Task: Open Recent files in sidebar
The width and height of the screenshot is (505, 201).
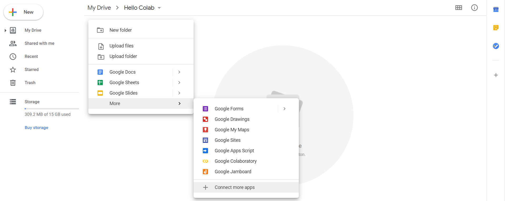Action: pyautogui.click(x=31, y=57)
